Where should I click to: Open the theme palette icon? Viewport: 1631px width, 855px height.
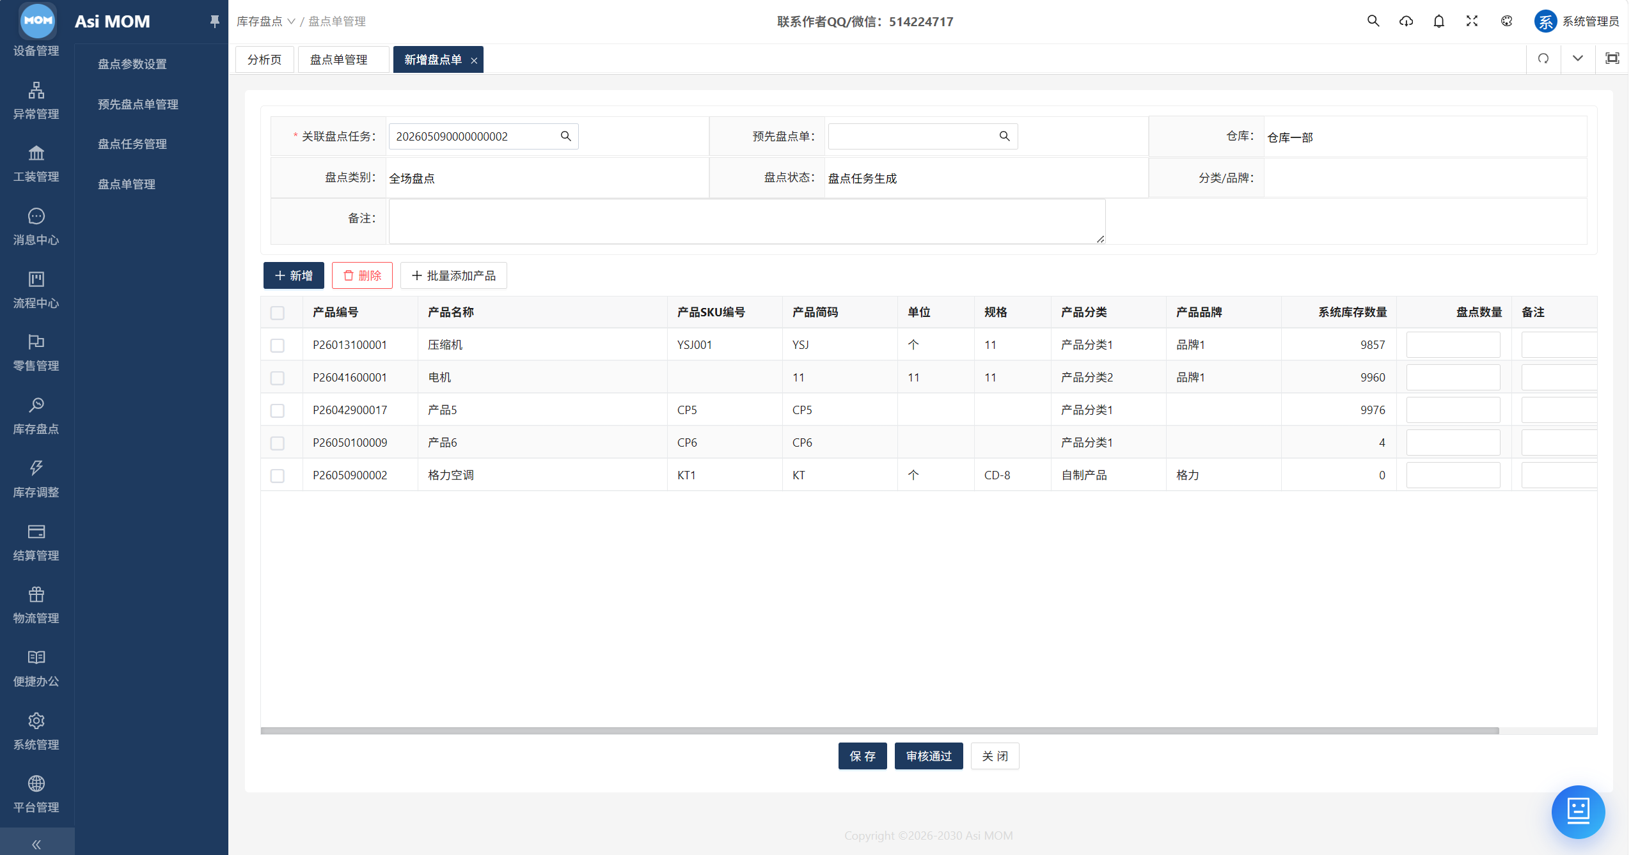[x=1507, y=21]
